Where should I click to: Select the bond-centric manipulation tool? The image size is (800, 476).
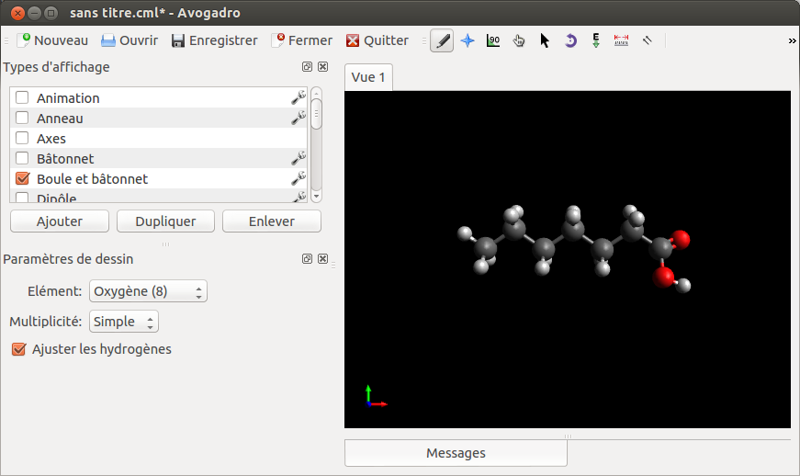pyautogui.click(x=493, y=40)
